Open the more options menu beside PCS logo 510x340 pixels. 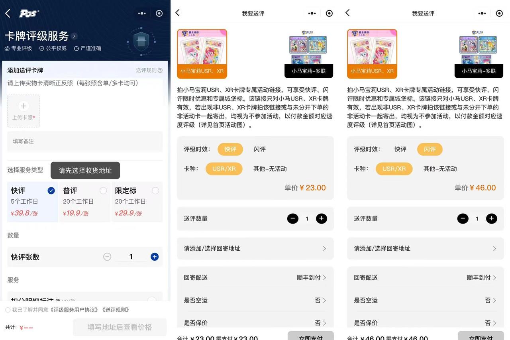coord(142,14)
